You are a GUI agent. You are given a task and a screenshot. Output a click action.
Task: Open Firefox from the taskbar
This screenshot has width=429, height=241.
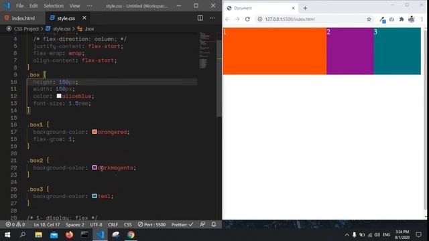click(69, 235)
